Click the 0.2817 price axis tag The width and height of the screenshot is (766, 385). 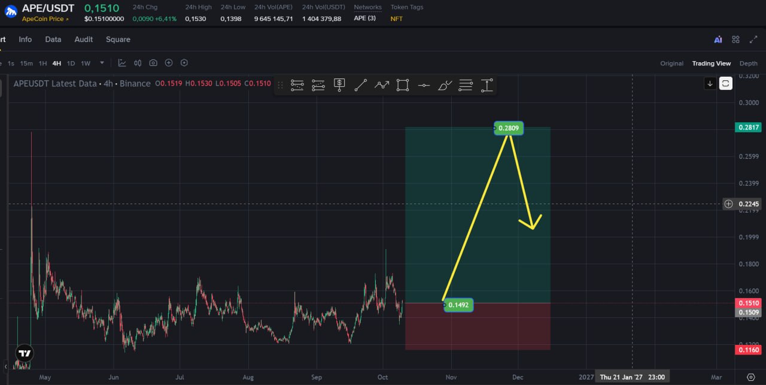coord(749,127)
